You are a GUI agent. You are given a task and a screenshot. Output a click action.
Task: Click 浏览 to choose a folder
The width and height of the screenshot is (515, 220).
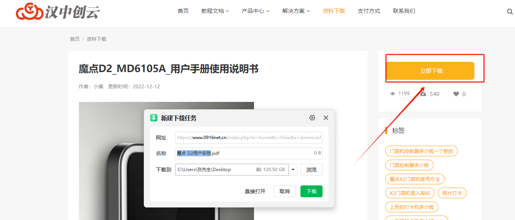311,170
